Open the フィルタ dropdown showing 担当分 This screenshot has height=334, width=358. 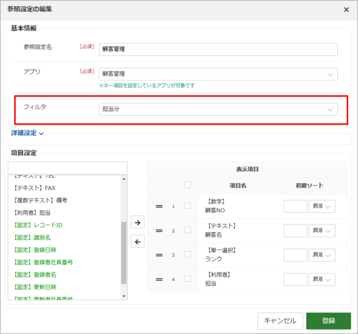click(218, 109)
